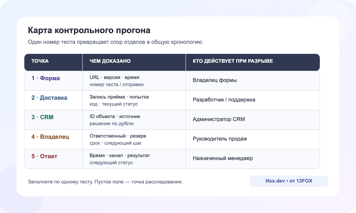Click 'следующий статус' text
Viewport: 356px width, 213px height.
[x=111, y=162]
